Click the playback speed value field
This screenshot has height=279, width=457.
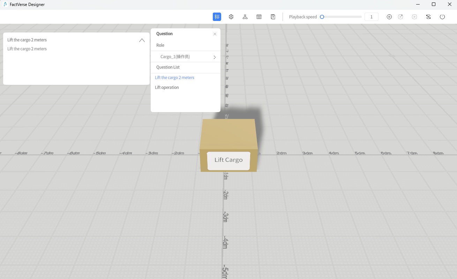pos(371,16)
